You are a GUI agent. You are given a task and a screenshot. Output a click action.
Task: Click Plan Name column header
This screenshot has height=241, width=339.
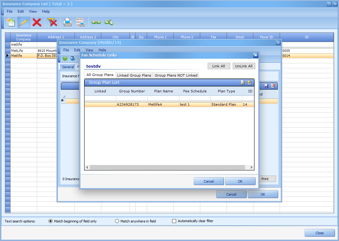click(x=163, y=91)
